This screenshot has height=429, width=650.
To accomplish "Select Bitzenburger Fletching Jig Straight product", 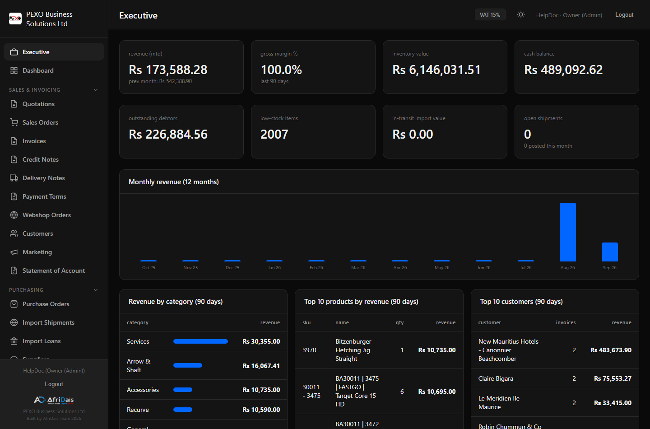I will [379, 350].
